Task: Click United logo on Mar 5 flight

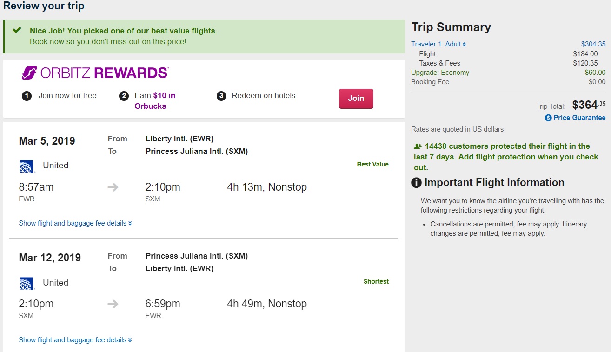Action: [x=27, y=166]
